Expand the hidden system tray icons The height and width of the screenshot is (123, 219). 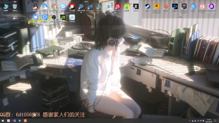click(x=190, y=121)
